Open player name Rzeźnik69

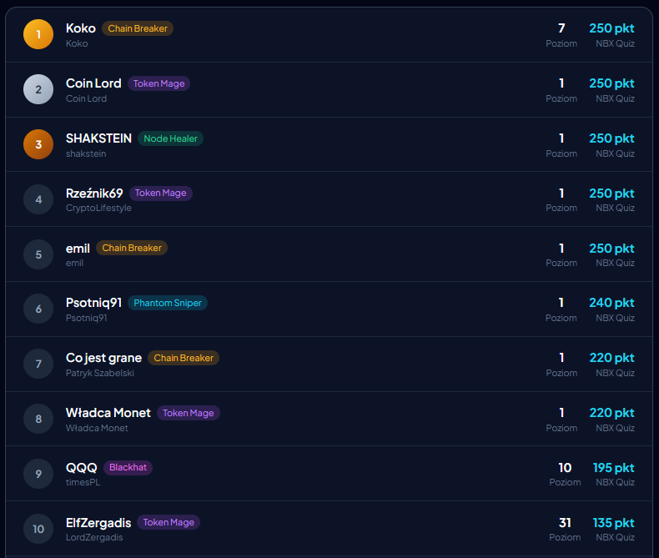point(94,194)
